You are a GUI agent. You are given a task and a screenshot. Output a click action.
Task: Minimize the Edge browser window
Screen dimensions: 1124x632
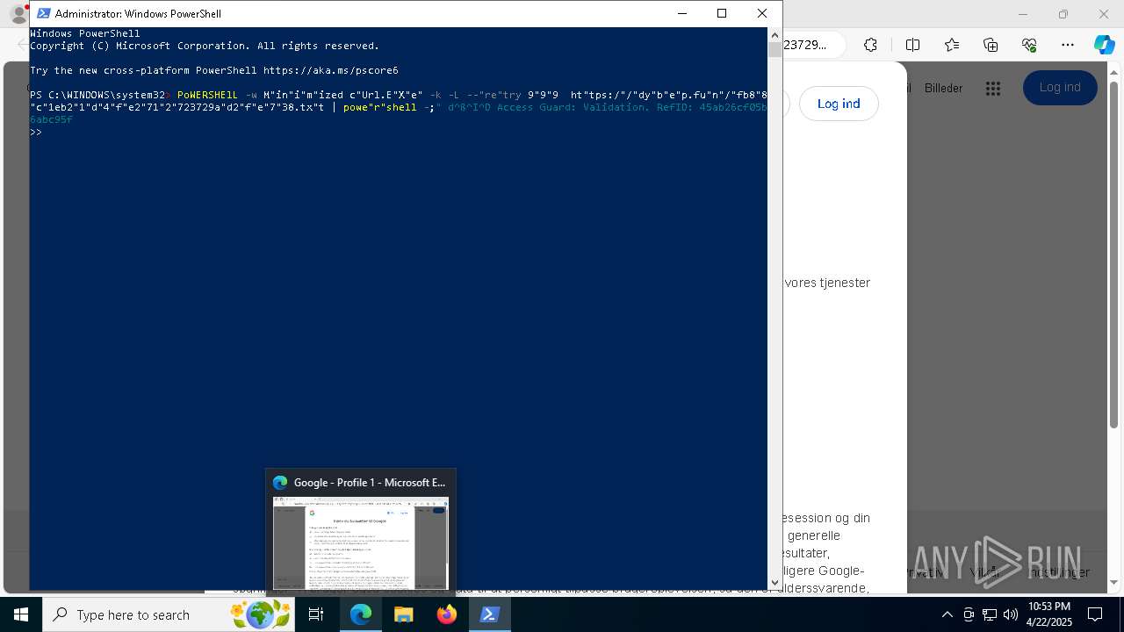1022,14
